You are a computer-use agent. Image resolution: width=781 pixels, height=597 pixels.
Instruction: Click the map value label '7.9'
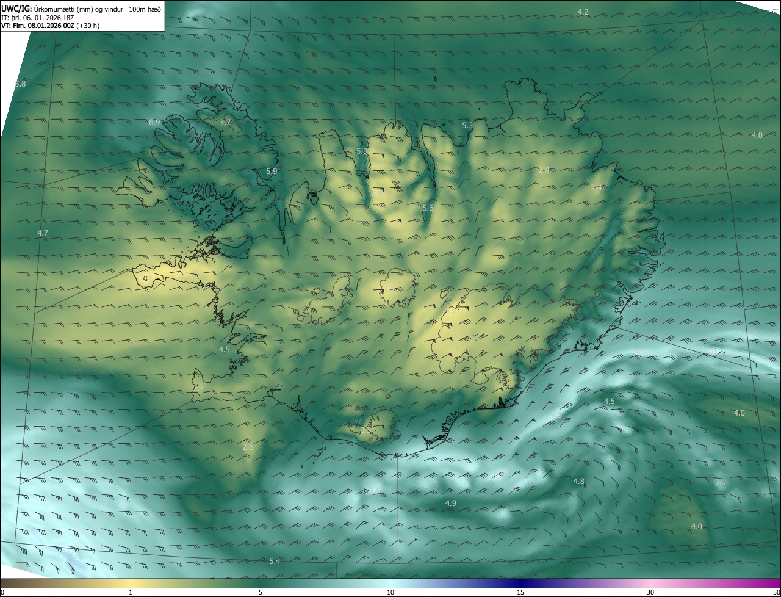[x=721, y=483]
